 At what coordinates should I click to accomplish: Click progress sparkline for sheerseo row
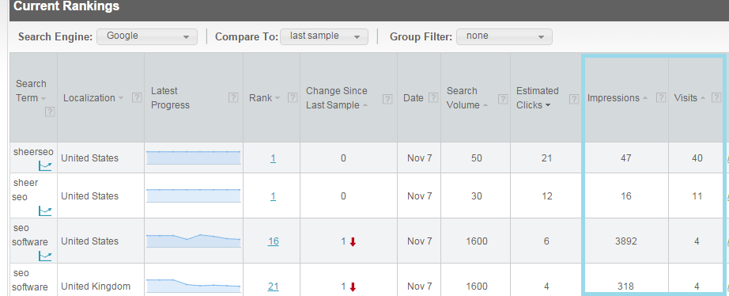pyautogui.click(x=194, y=157)
